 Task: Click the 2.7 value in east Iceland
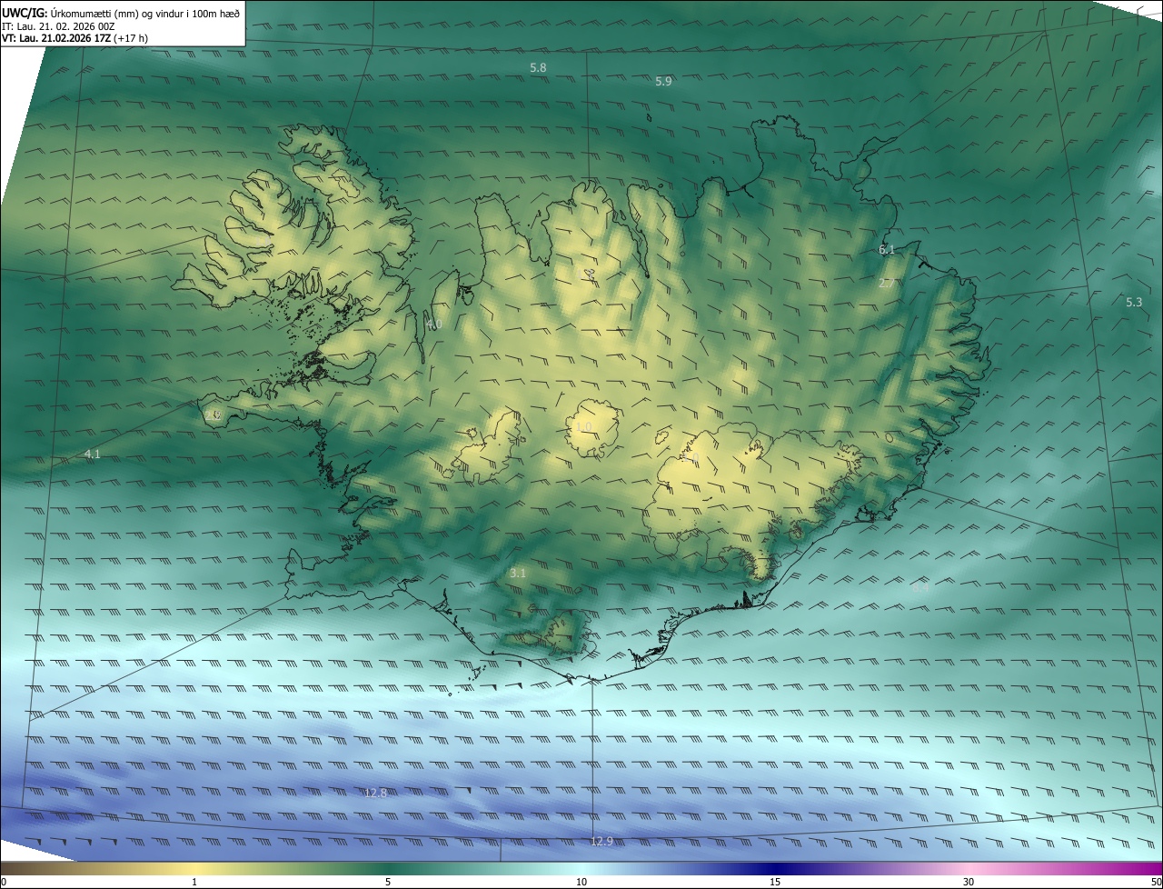click(x=887, y=284)
